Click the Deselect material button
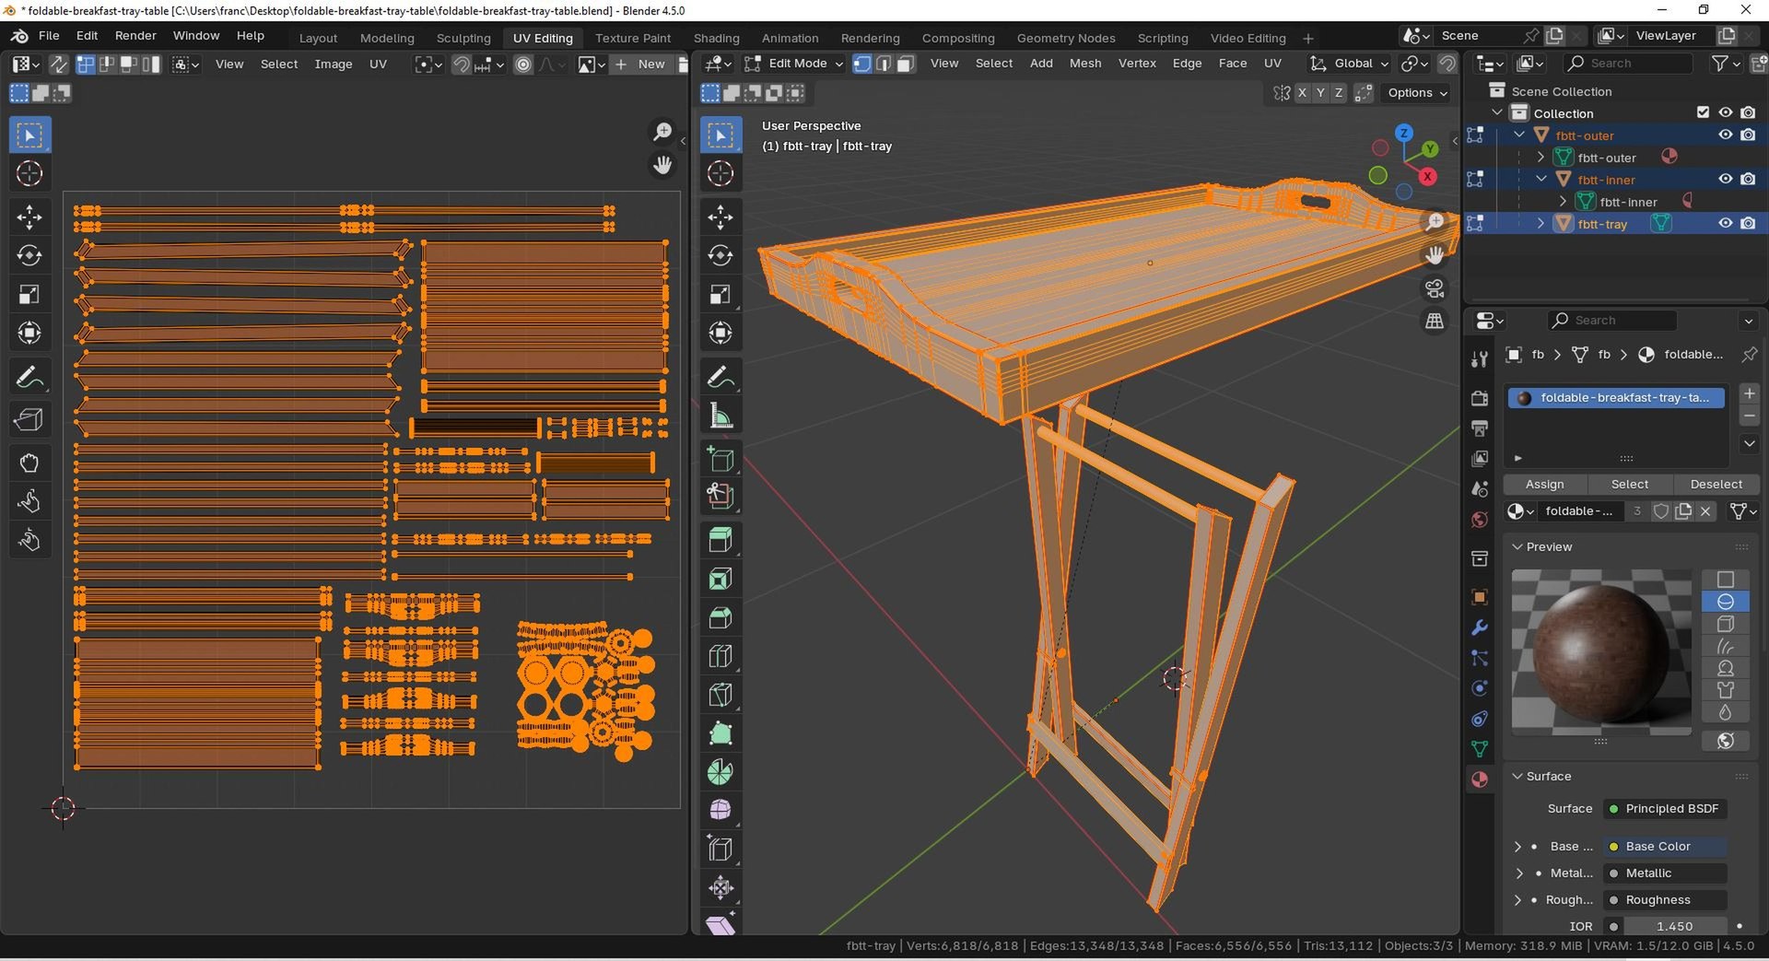The image size is (1769, 961). tap(1716, 485)
